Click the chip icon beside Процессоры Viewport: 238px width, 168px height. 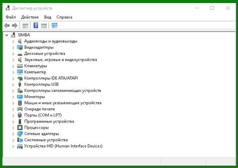[20, 128]
